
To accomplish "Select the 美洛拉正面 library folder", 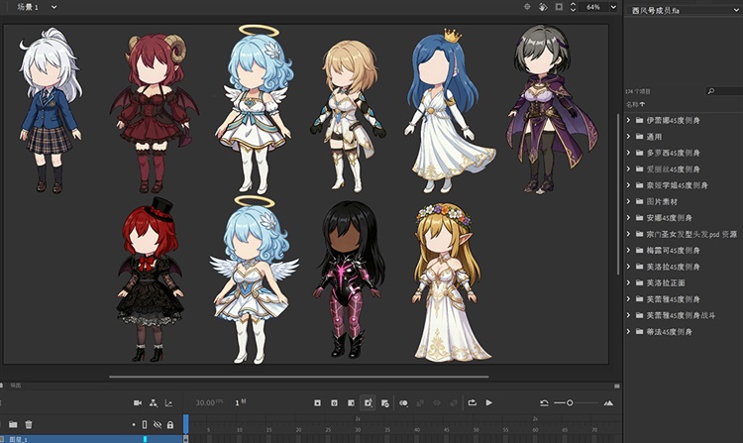I will coord(666,282).
